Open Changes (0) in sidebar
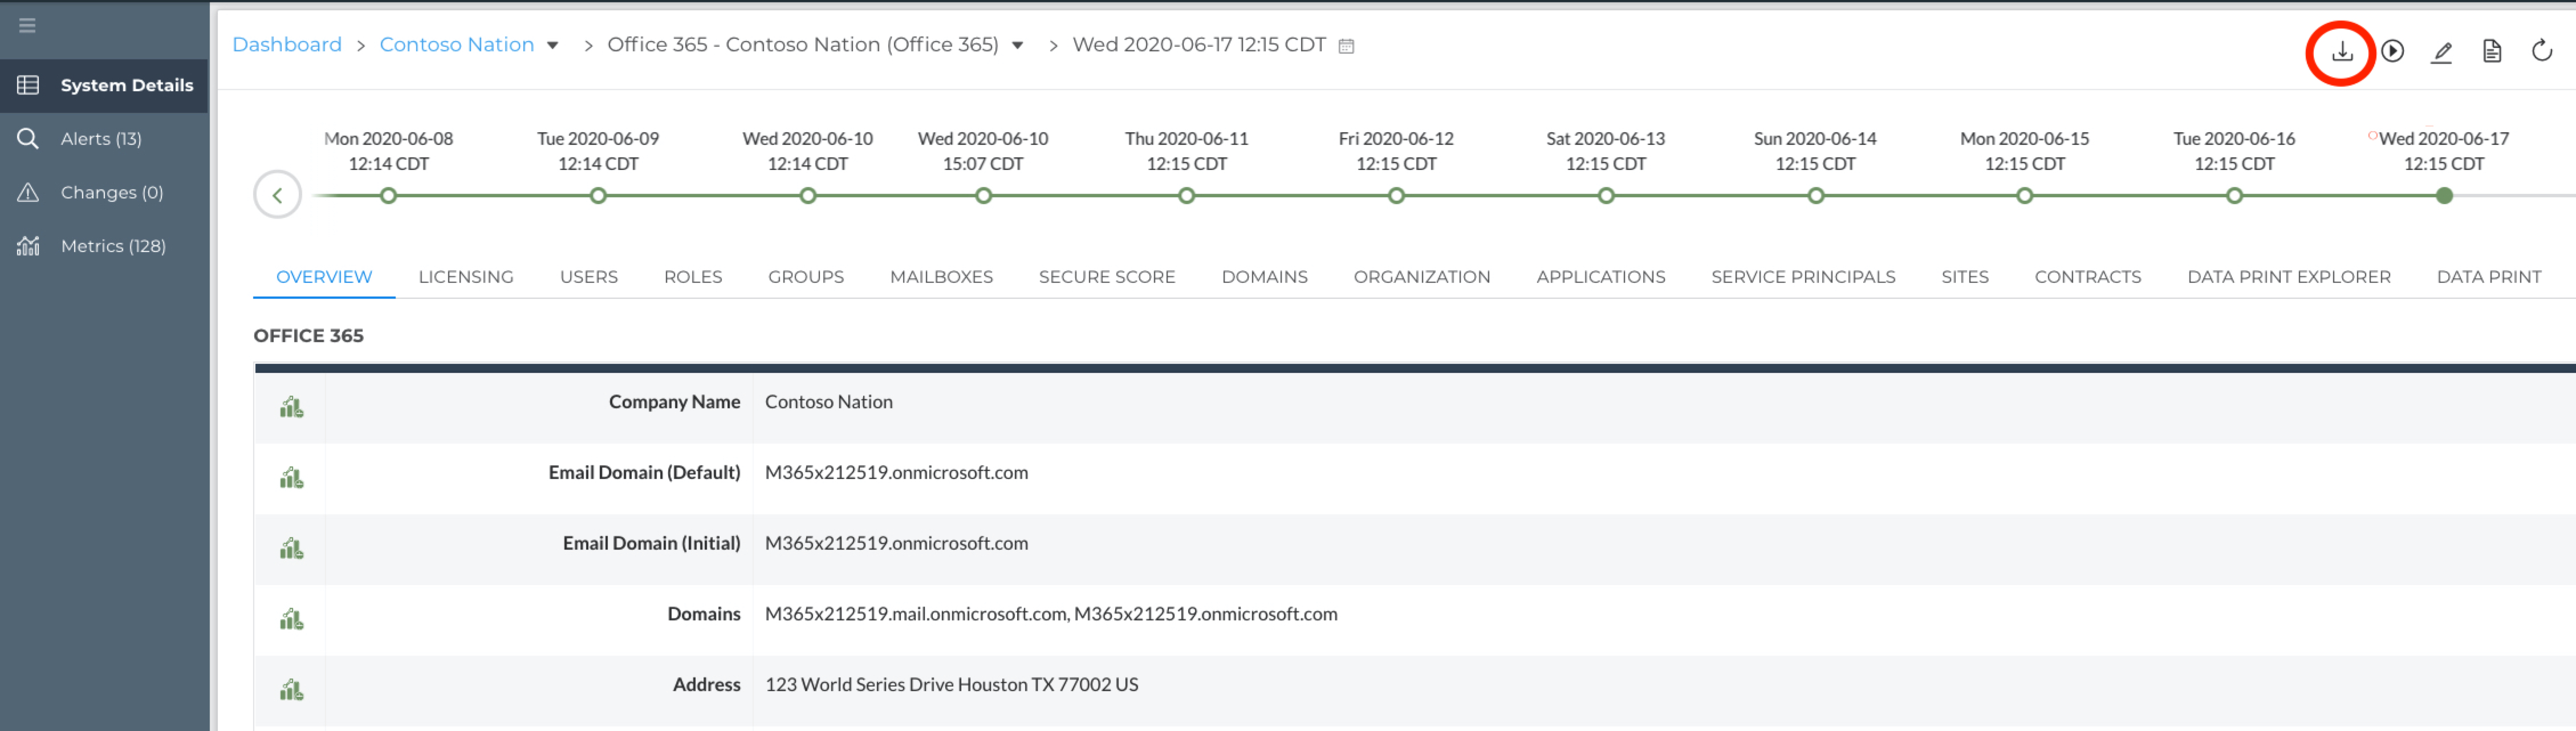The height and width of the screenshot is (731, 2576). (104, 192)
